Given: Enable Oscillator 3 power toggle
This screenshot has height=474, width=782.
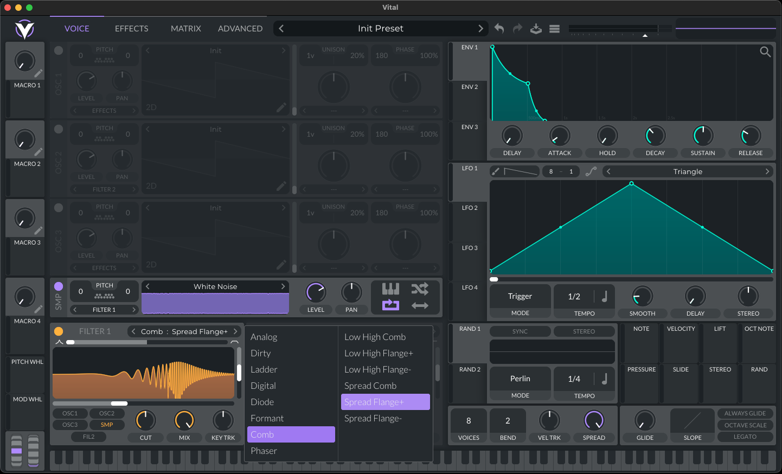Looking at the screenshot, I should pos(59,208).
